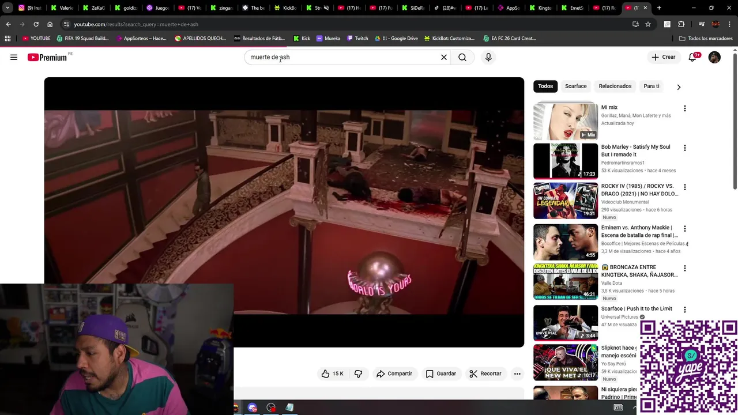
Task: Open the YouTube hamburger guide menu
Action: (x=14, y=57)
